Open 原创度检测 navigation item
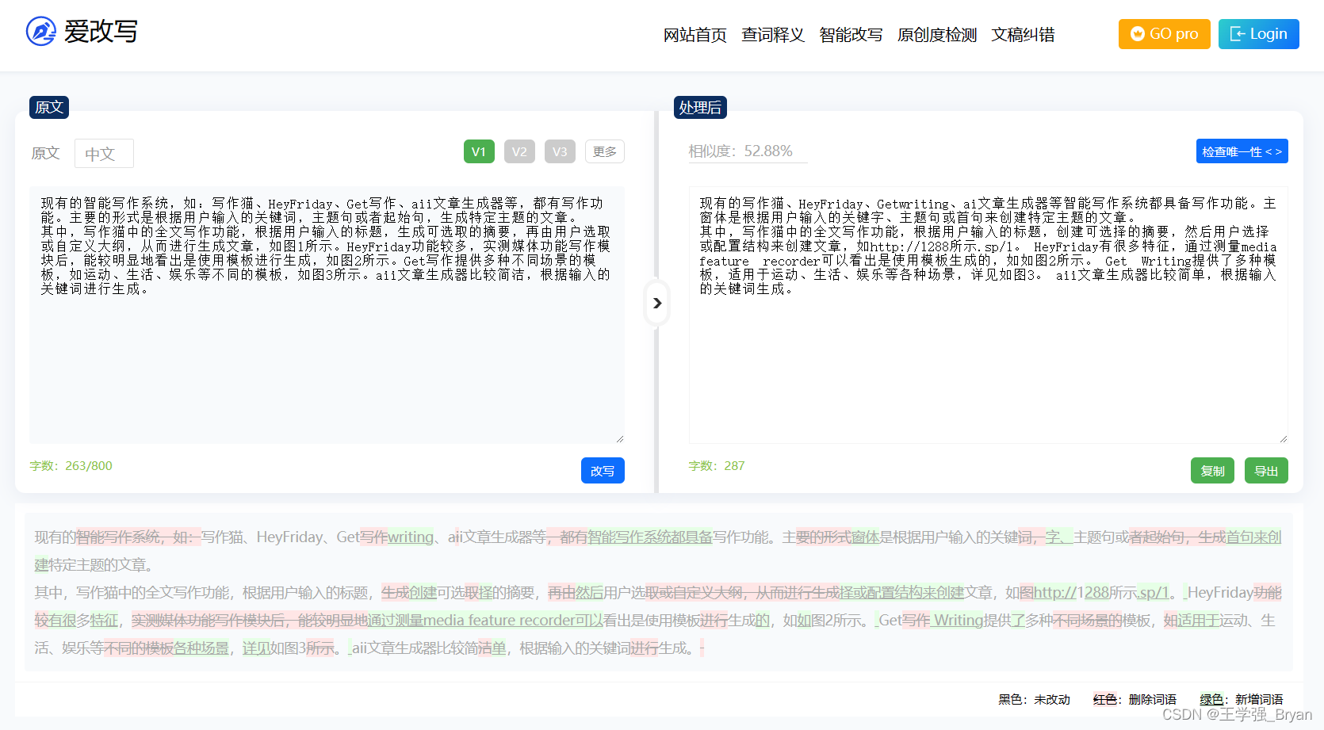The height and width of the screenshot is (730, 1324). [x=937, y=35]
